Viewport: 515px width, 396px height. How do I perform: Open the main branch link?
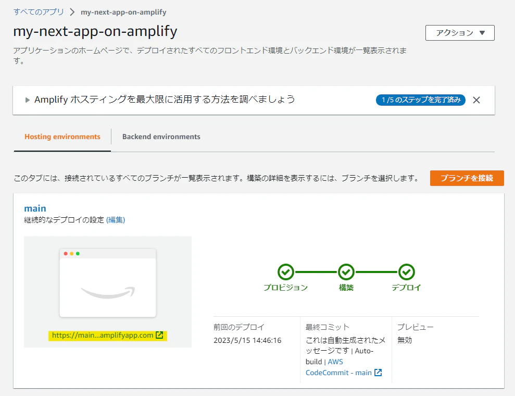click(x=35, y=208)
